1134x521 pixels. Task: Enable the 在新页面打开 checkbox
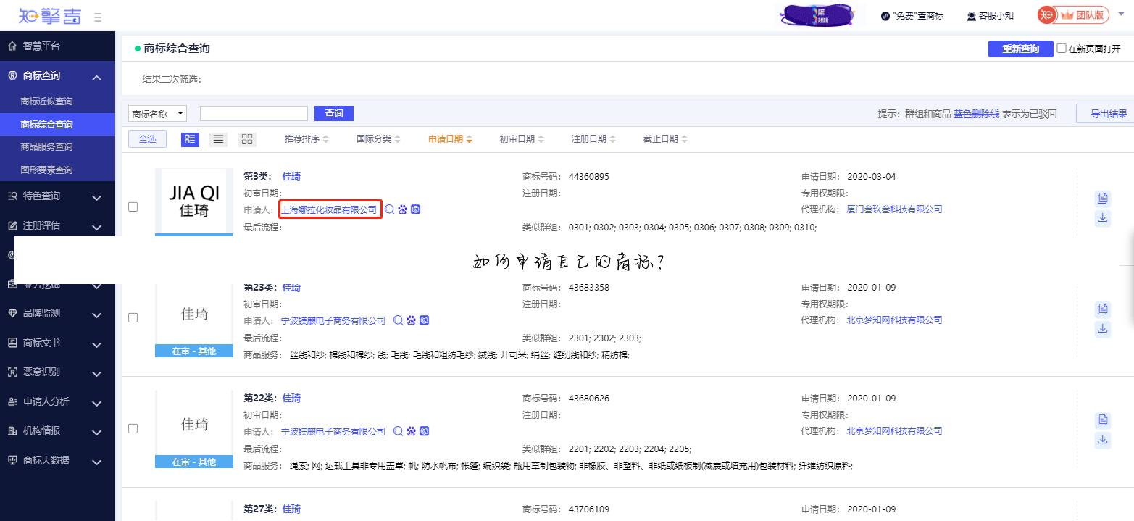1062,49
